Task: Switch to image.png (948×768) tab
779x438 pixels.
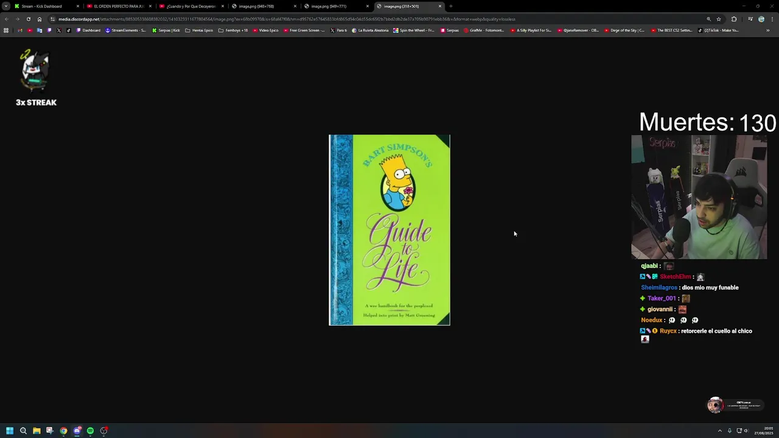Action: click(x=264, y=6)
